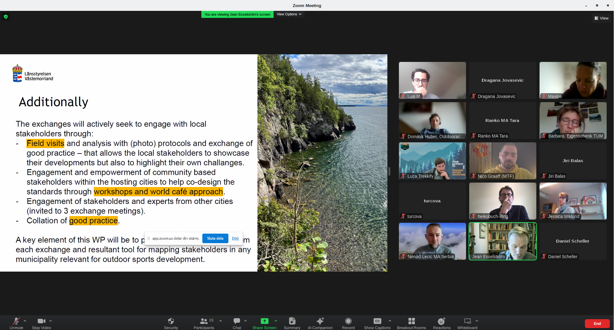The height and width of the screenshot is (330, 614).
Task: Click the encryption shield icon
Action: click(x=6, y=17)
